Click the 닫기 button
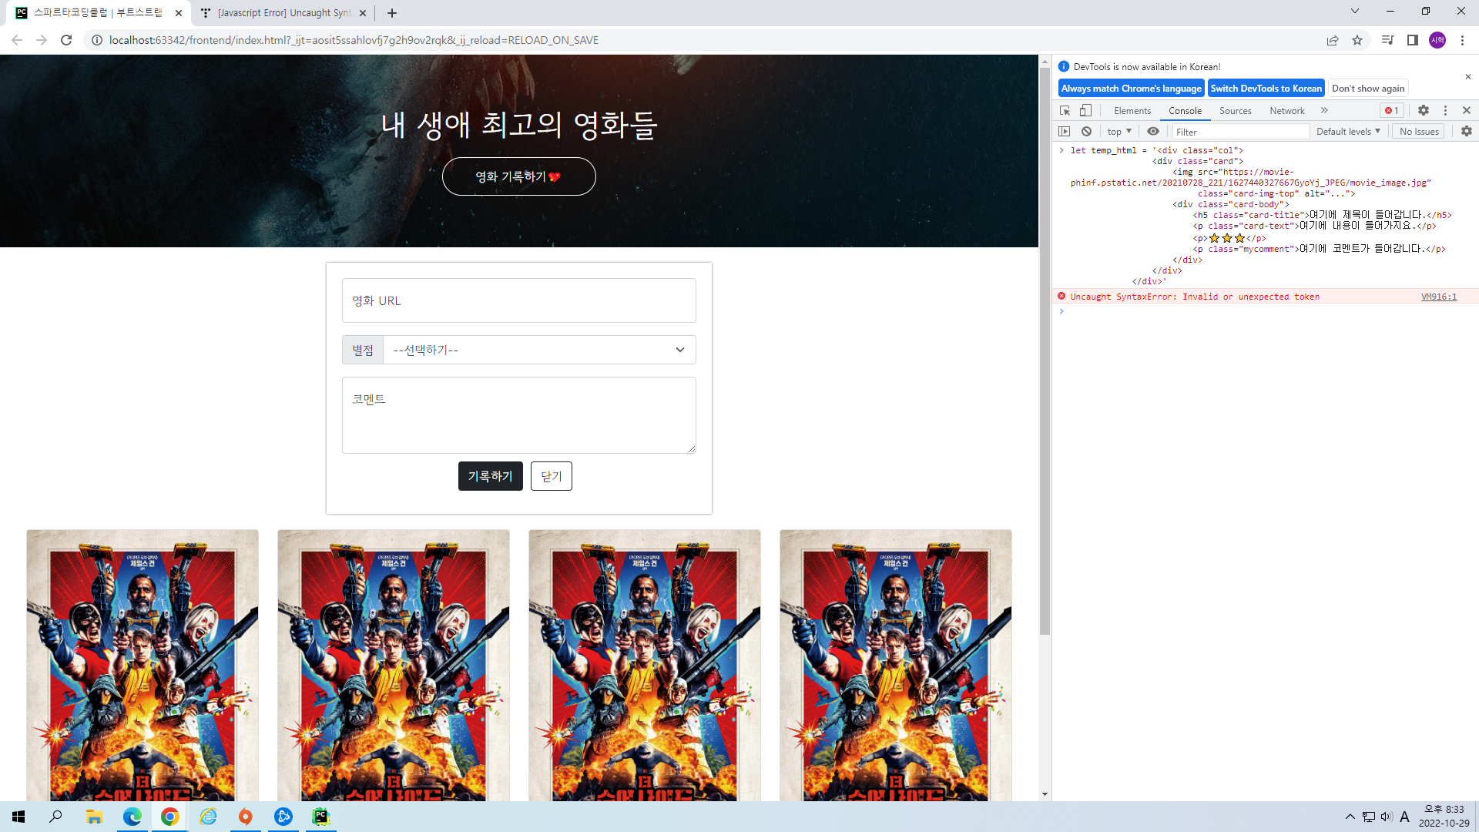 tap(551, 476)
